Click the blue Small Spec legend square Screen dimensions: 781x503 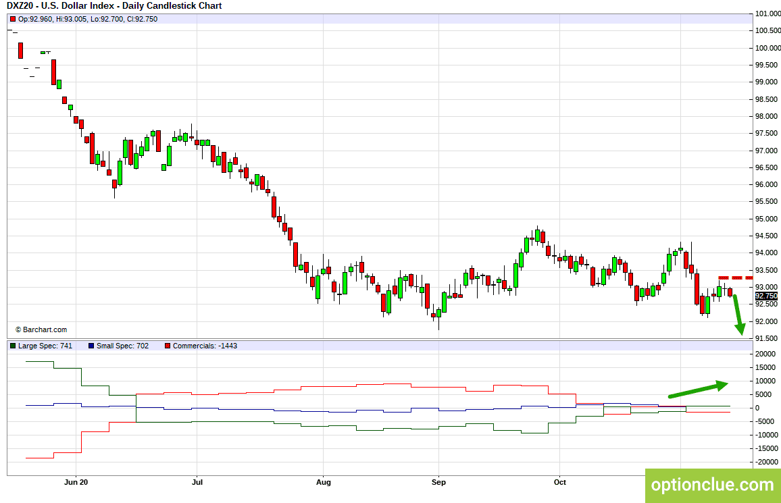pyautogui.click(x=91, y=346)
